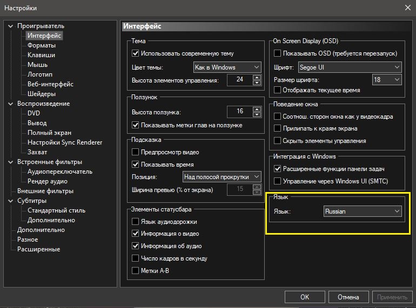Open 'Стандартный стиль' subtitles settings

pos(57,210)
